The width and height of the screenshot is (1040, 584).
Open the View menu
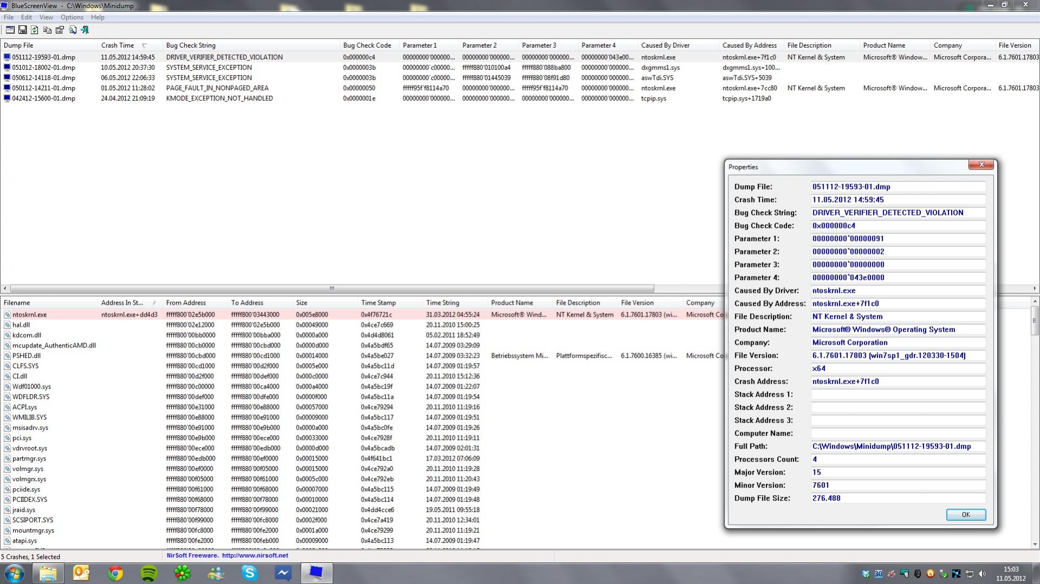click(46, 17)
